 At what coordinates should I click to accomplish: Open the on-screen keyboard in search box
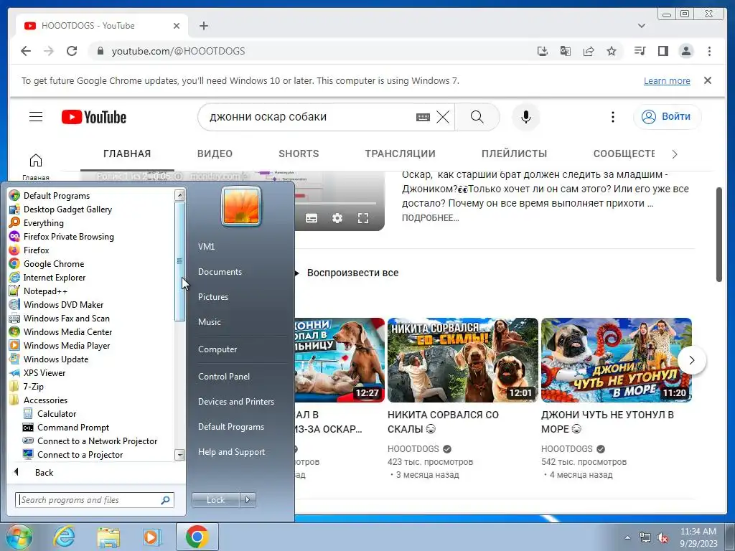pyautogui.click(x=423, y=117)
